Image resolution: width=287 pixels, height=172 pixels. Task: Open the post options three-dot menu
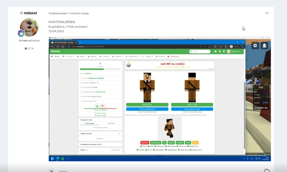[x=267, y=13]
